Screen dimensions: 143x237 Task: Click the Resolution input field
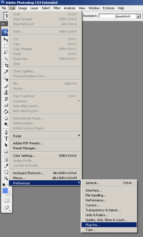(x=107, y=16)
